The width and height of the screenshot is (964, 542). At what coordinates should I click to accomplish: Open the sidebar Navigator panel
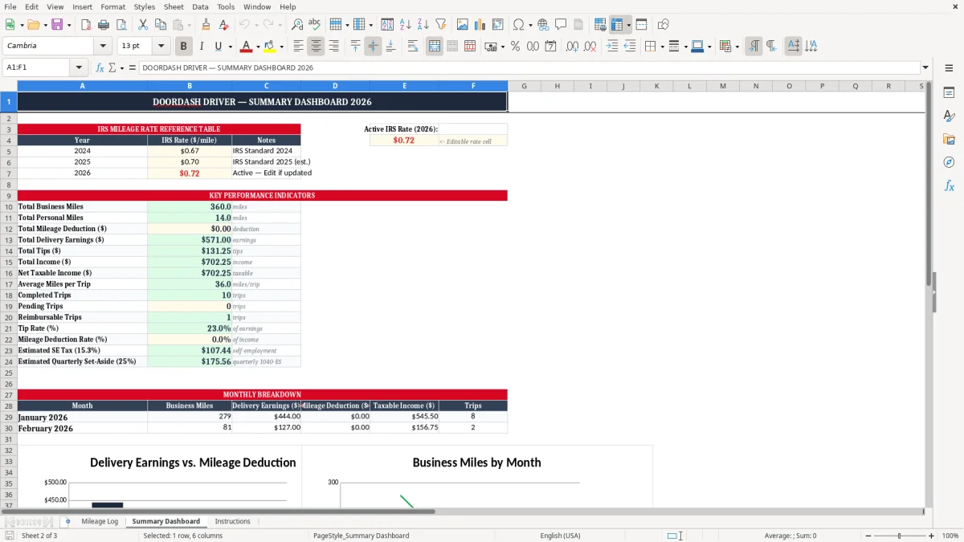point(949,162)
